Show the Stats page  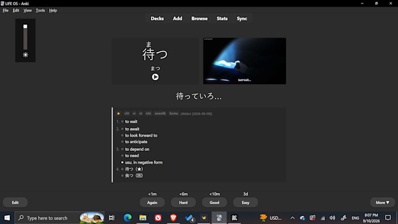[222, 19]
